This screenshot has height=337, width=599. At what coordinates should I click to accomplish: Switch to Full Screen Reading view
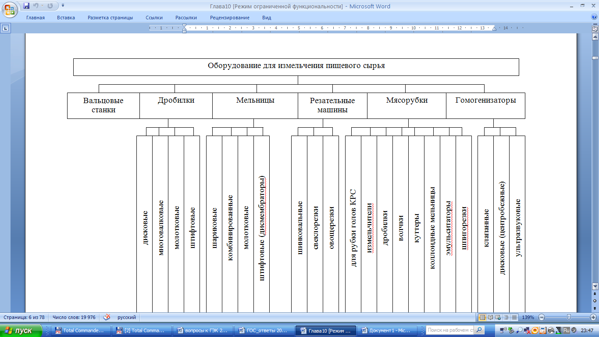(x=491, y=317)
